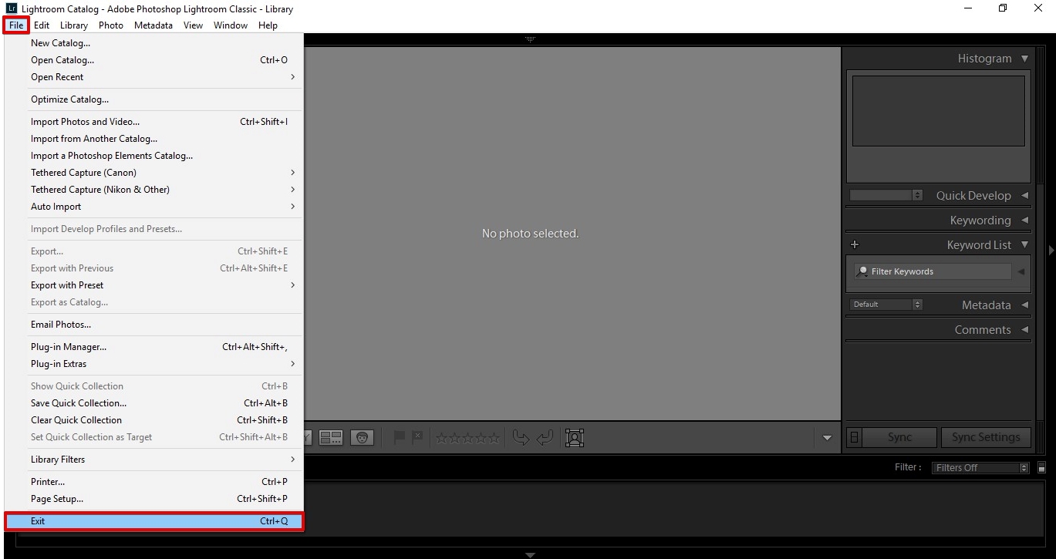Select the Draw Face Region tool icon
This screenshot has height=559, width=1056.
point(575,438)
